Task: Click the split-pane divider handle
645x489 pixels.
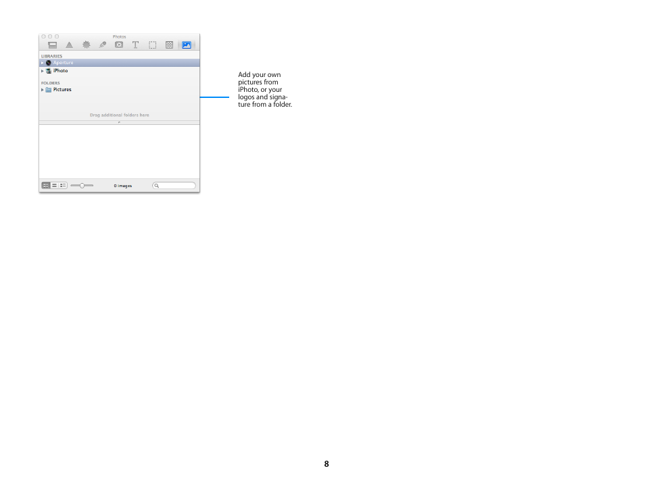Action: pyautogui.click(x=119, y=122)
